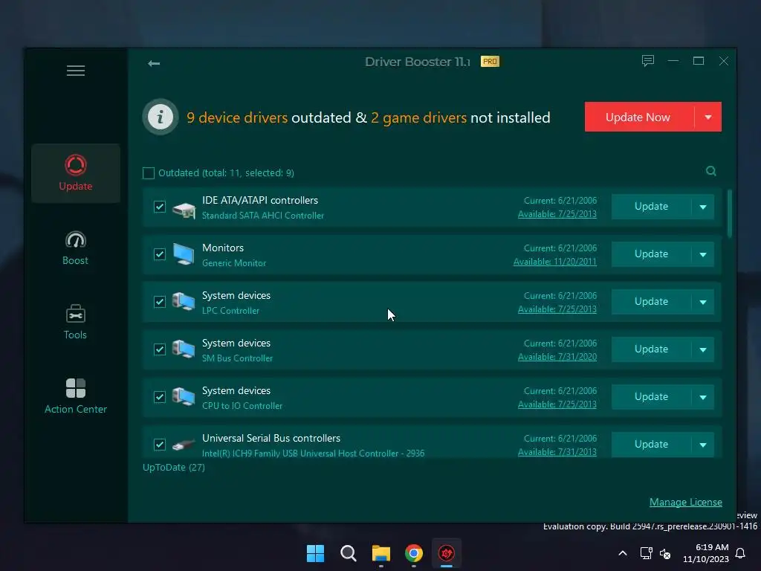This screenshot has width=761, height=571.
Task: Open Available 7/31/2013 link for USB controller
Action: click(x=557, y=452)
